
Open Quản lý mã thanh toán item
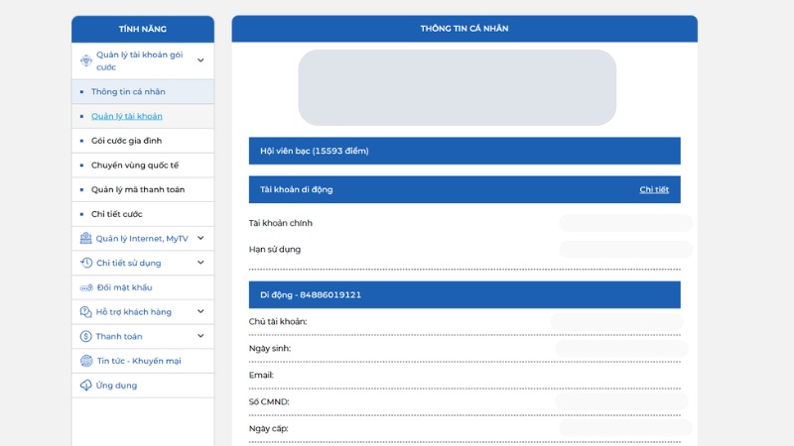tap(138, 189)
